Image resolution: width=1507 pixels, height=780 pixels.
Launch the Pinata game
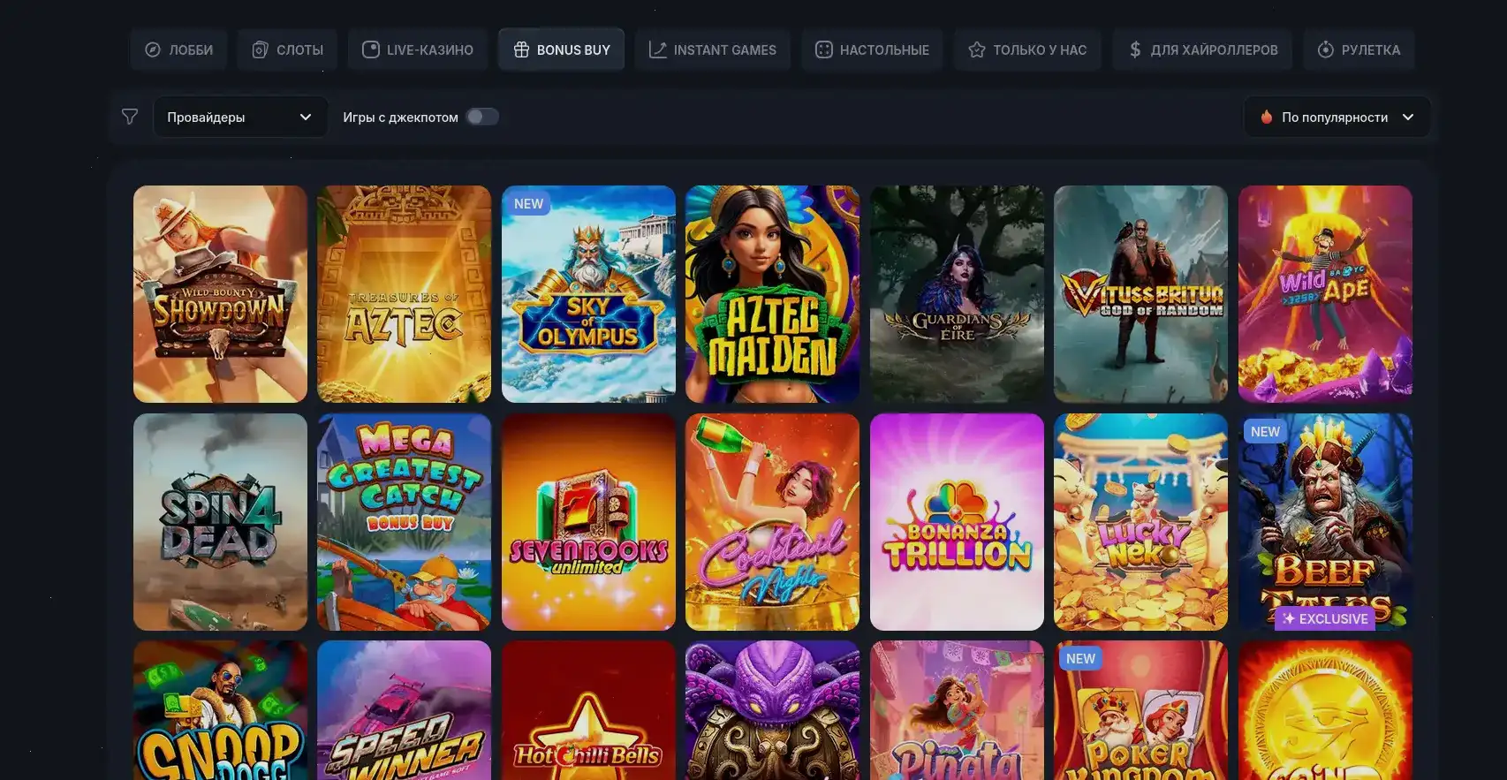point(957,710)
